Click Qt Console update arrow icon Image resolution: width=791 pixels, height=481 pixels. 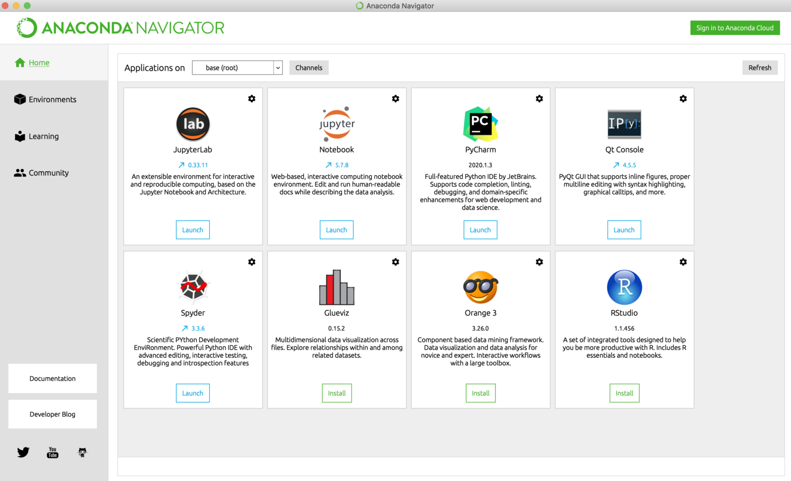click(x=616, y=165)
